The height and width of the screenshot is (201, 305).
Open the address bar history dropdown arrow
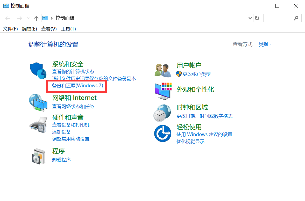250,18
